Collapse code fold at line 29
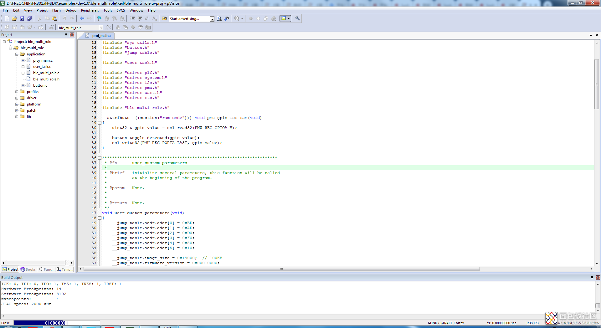Screen dimensions: 601x328 (100, 123)
